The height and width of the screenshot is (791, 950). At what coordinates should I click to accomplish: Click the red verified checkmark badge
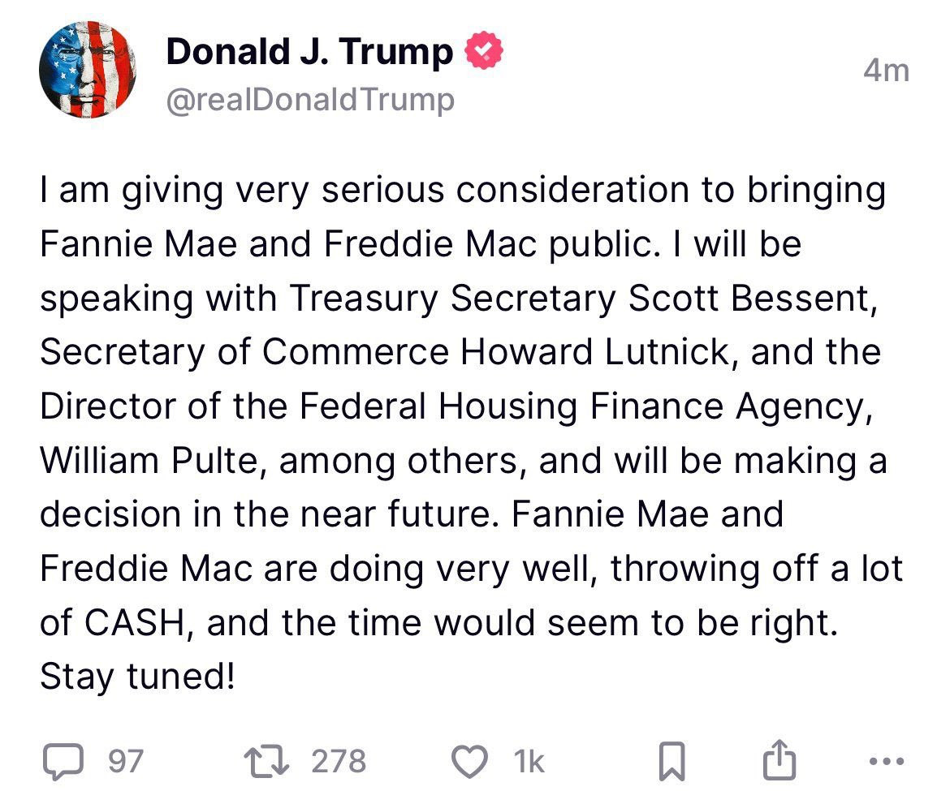(483, 50)
